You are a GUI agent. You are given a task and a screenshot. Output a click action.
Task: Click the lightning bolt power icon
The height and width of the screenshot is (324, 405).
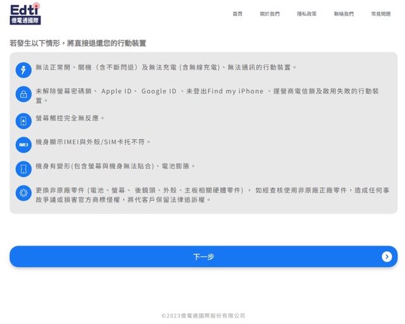tap(23, 70)
